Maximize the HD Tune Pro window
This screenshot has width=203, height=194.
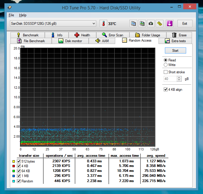[x=179, y=7]
